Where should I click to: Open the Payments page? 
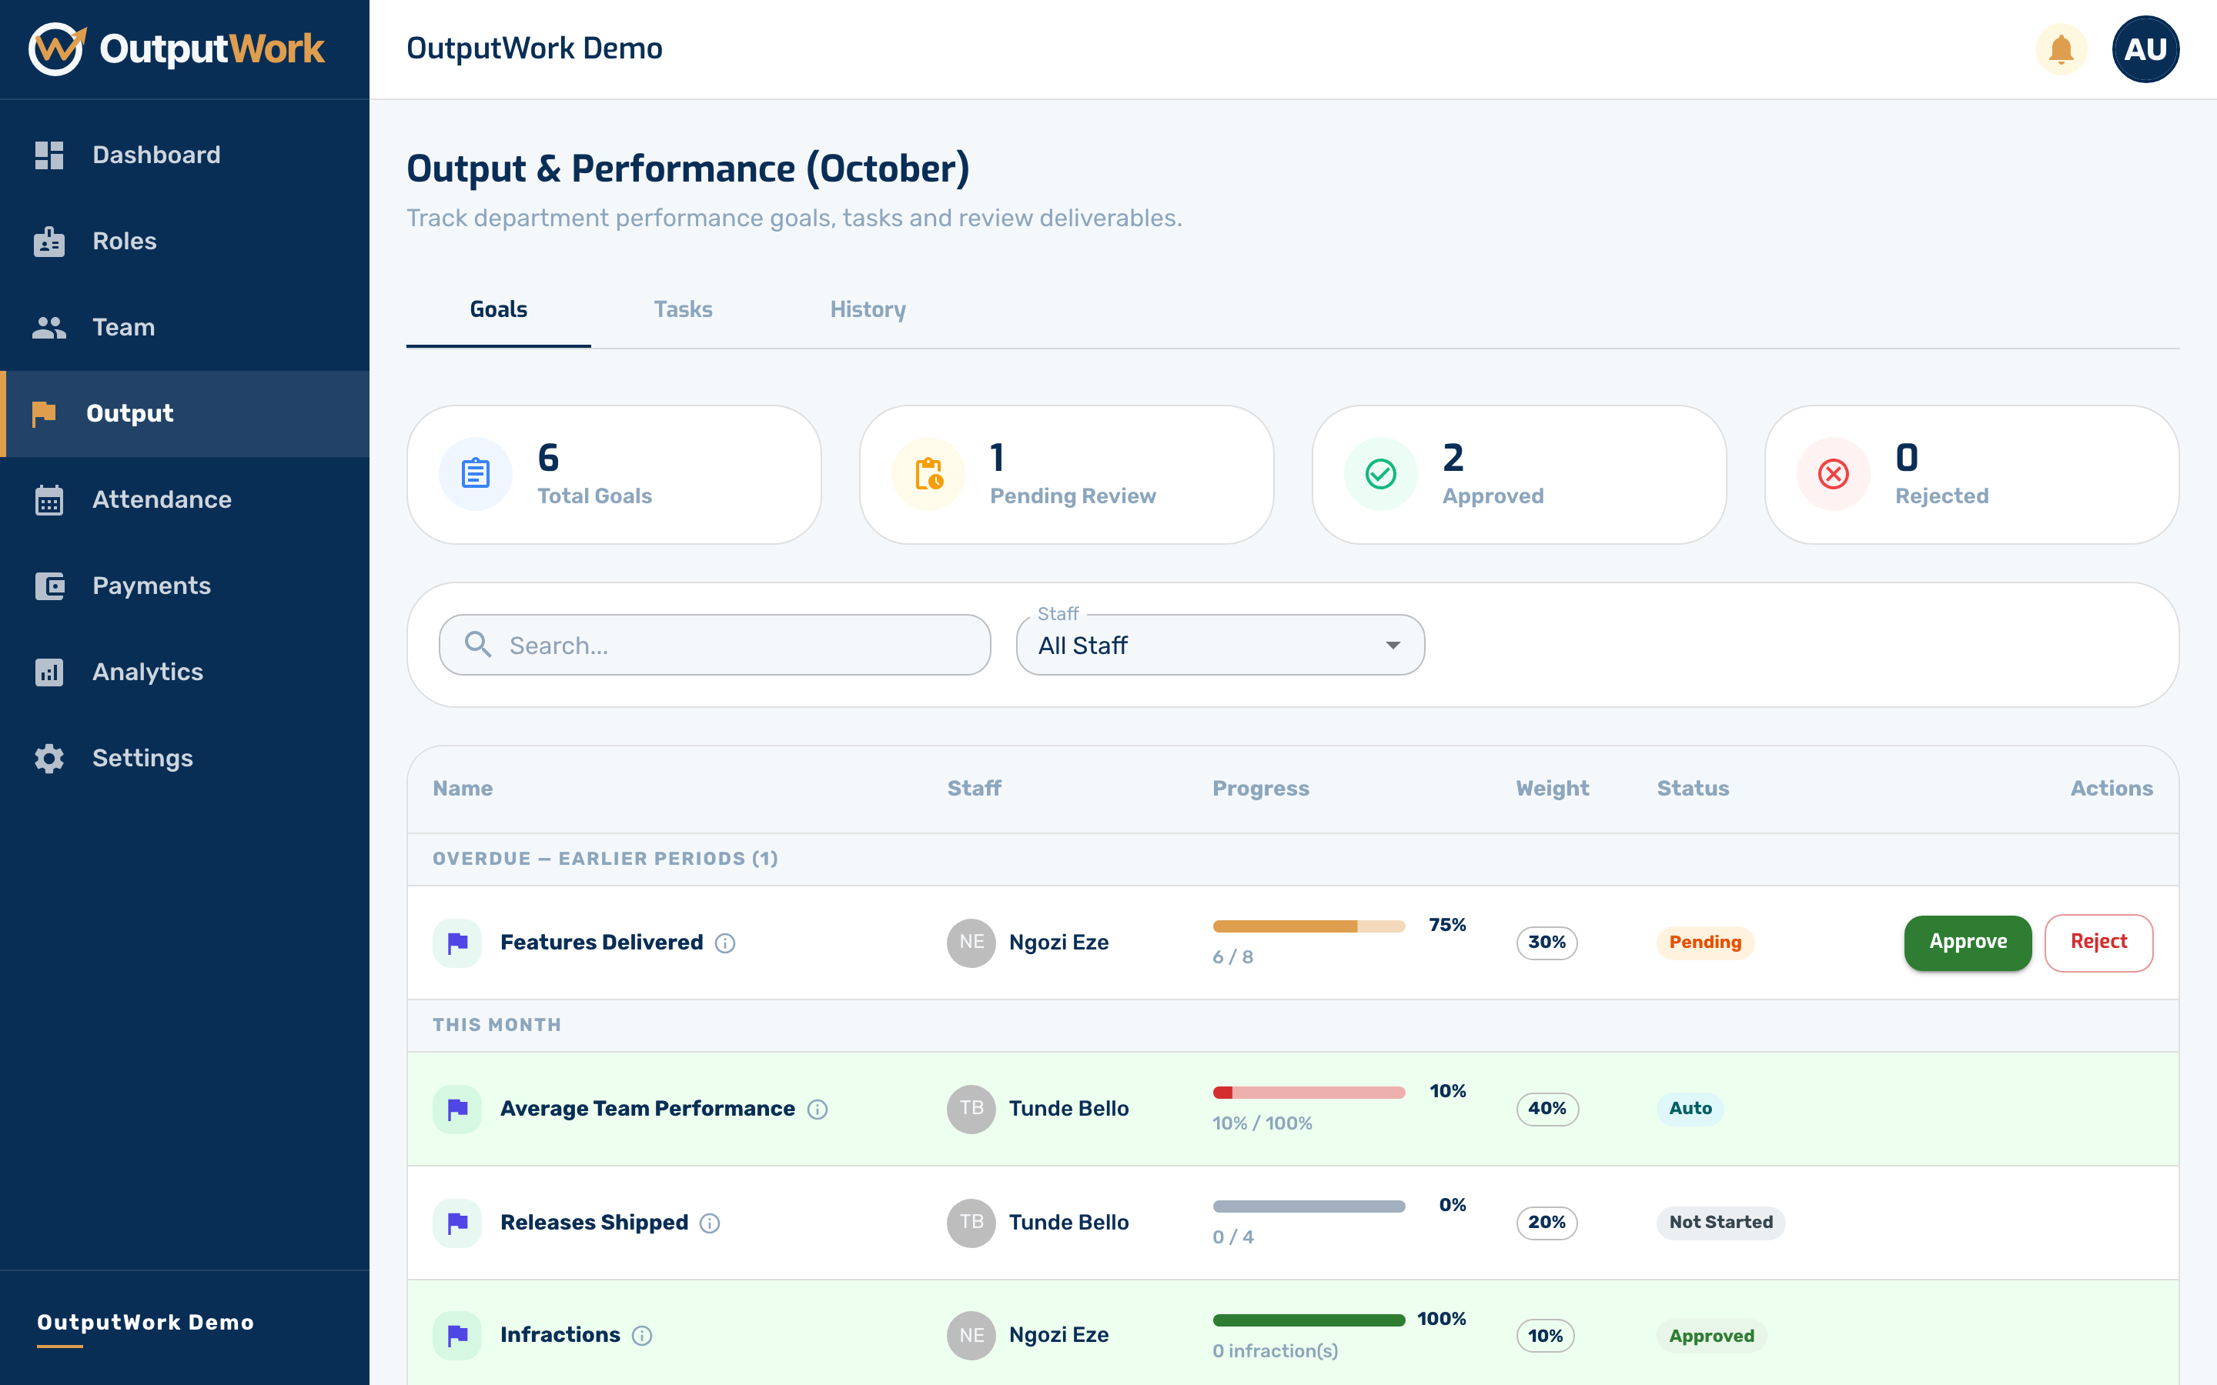(x=185, y=586)
